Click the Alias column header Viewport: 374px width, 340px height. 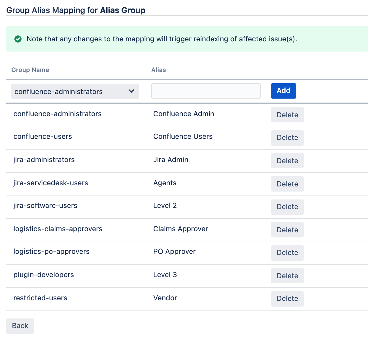[158, 70]
